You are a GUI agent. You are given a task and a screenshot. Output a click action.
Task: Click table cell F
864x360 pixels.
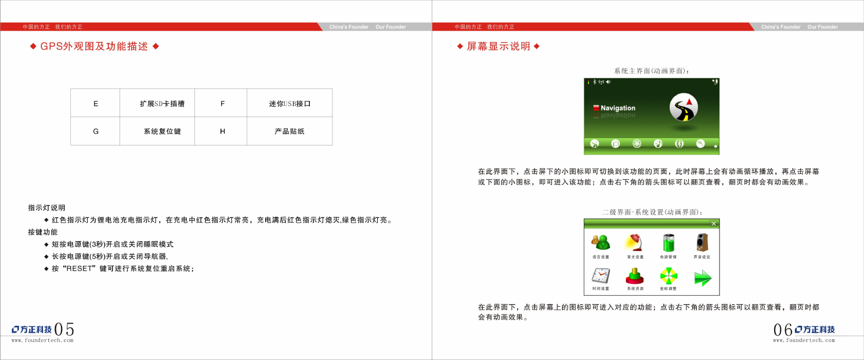[220, 103]
